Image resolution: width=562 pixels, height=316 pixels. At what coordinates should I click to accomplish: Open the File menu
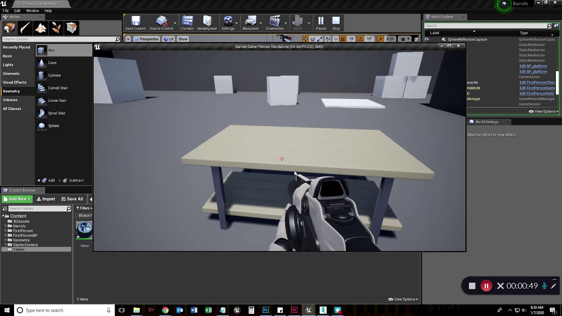pos(6,11)
